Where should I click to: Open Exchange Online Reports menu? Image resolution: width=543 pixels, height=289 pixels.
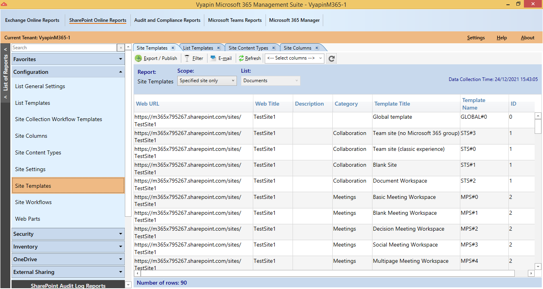click(32, 20)
